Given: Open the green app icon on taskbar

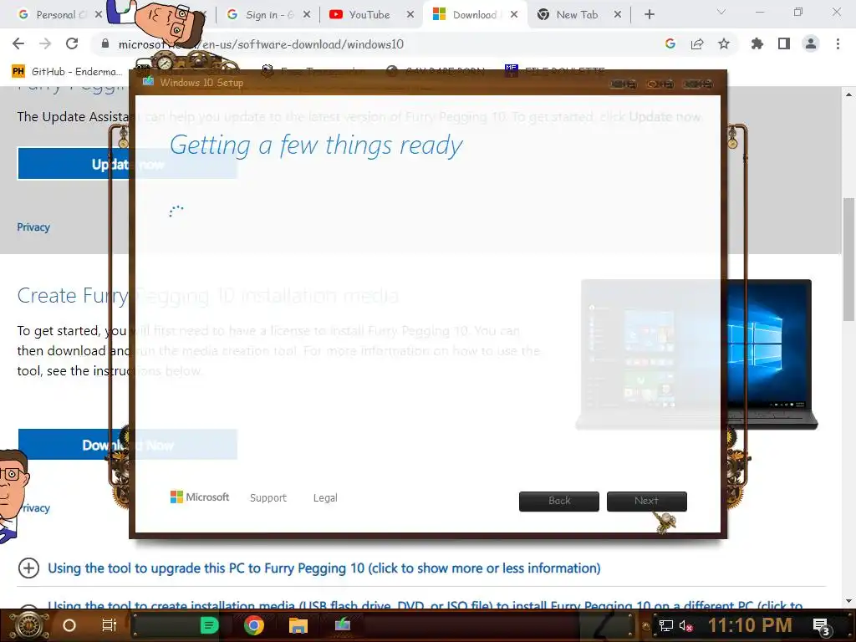Looking at the screenshot, I should pos(209,625).
